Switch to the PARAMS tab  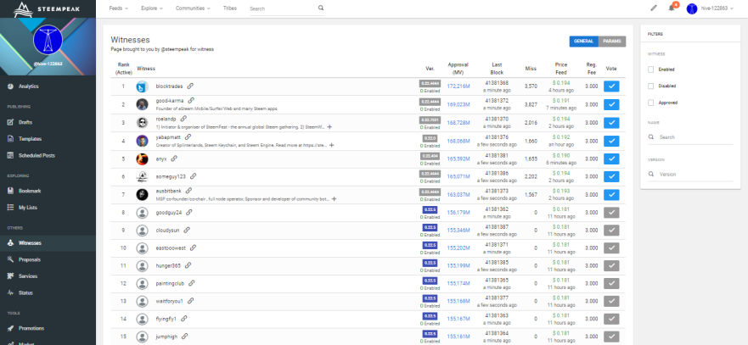611,42
